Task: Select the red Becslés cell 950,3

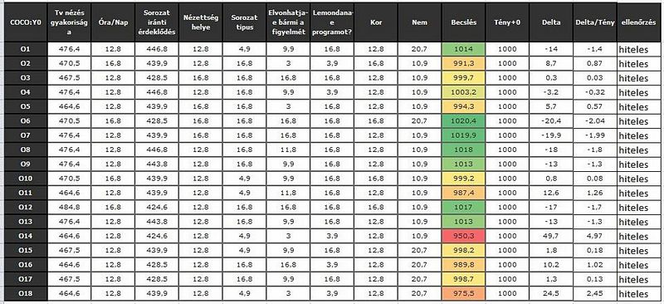Action: 463,236
